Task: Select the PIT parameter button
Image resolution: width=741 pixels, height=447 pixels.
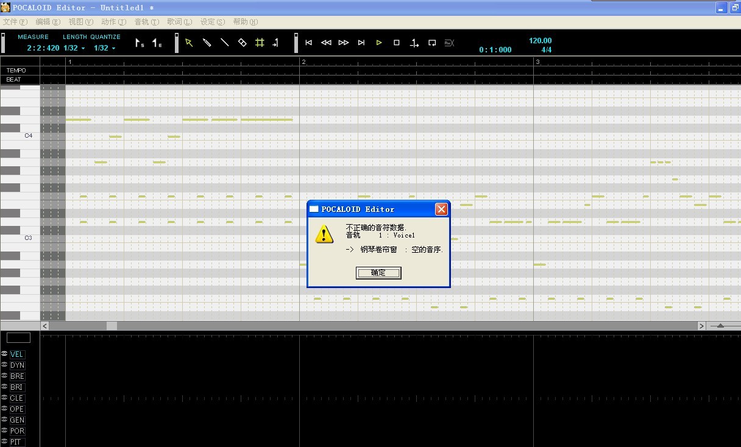Action: tap(17, 442)
